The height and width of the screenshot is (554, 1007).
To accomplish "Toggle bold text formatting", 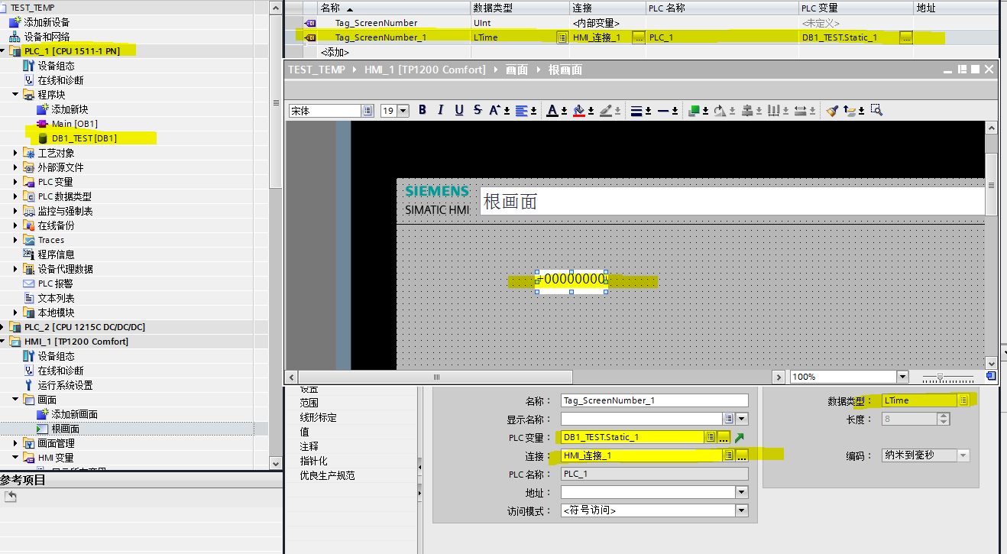I will tap(422, 110).
